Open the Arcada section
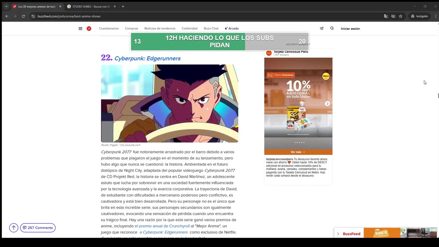This screenshot has width=439, height=247. [x=232, y=28]
